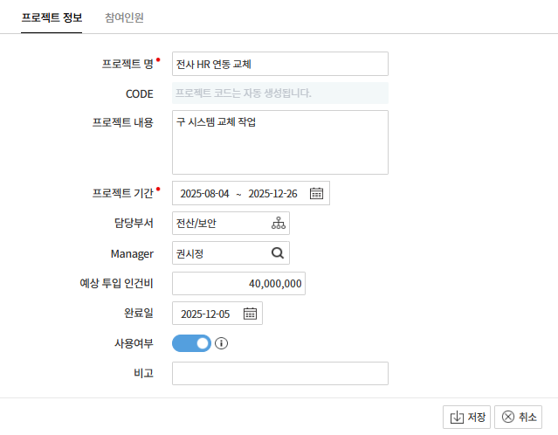Open the completion date calendar icon
This screenshot has width=558, height=435.
[250, 314]
